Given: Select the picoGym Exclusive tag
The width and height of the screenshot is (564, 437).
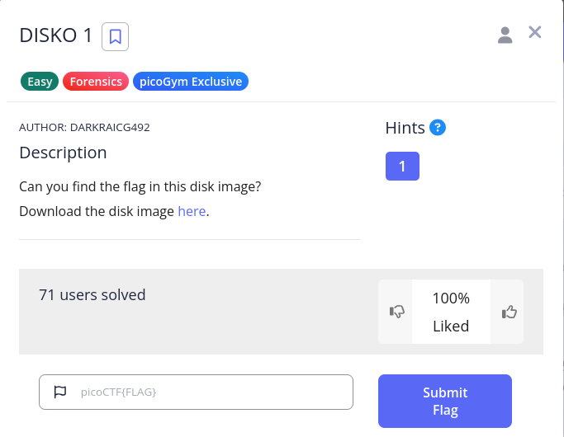Looking at the screenshot, I should click(191, 82).
